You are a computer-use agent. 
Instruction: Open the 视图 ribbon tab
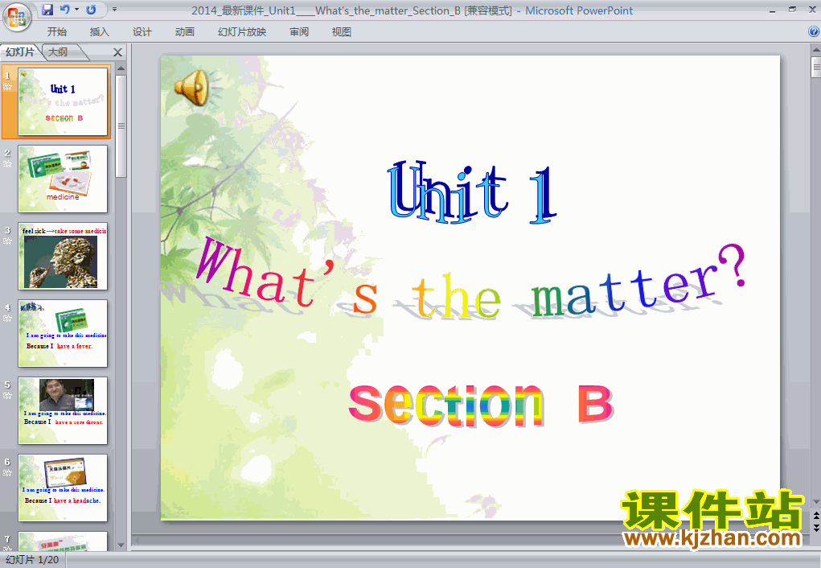342,32
